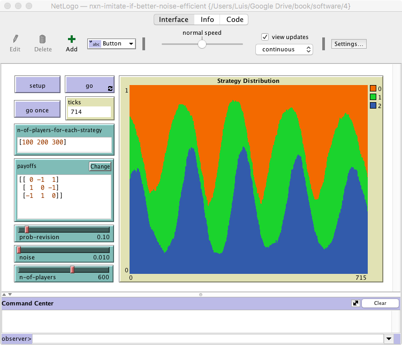
Task: Expand the observer command history dropdown
Action: pyautogui.click(x=388, y=339)
